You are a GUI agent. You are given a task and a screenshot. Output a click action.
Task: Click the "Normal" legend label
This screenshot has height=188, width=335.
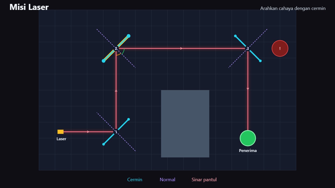167,180
